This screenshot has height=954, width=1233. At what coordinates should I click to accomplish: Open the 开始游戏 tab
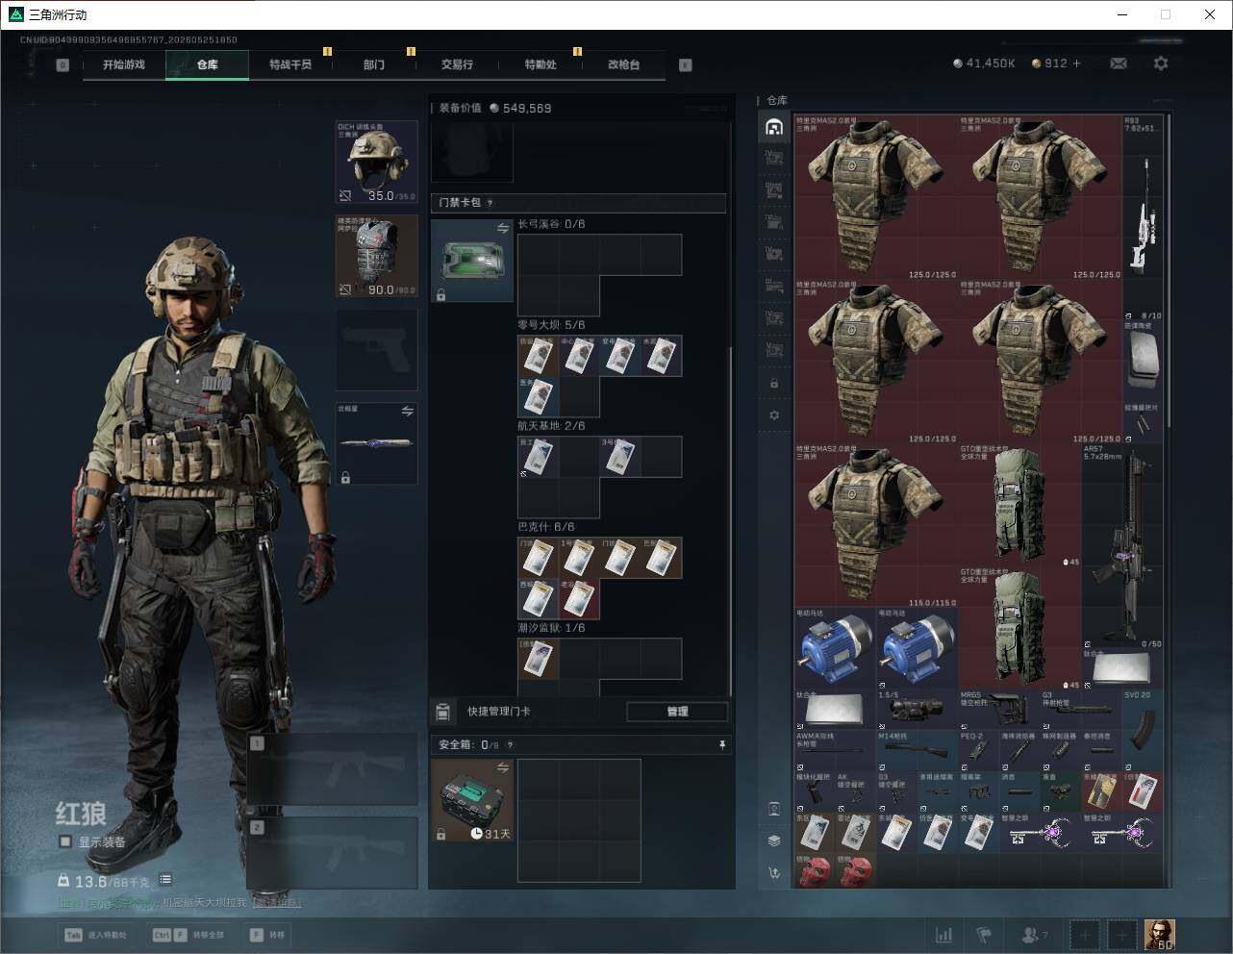pos(124,64)
